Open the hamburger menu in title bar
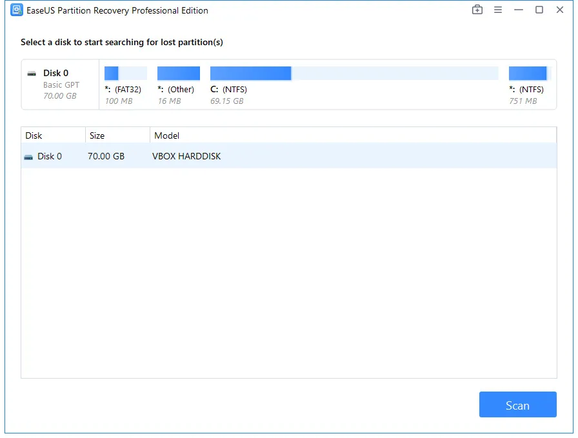The height and width of the screenshot is (438, 578). pyautogui.click(x=498, y=10)
